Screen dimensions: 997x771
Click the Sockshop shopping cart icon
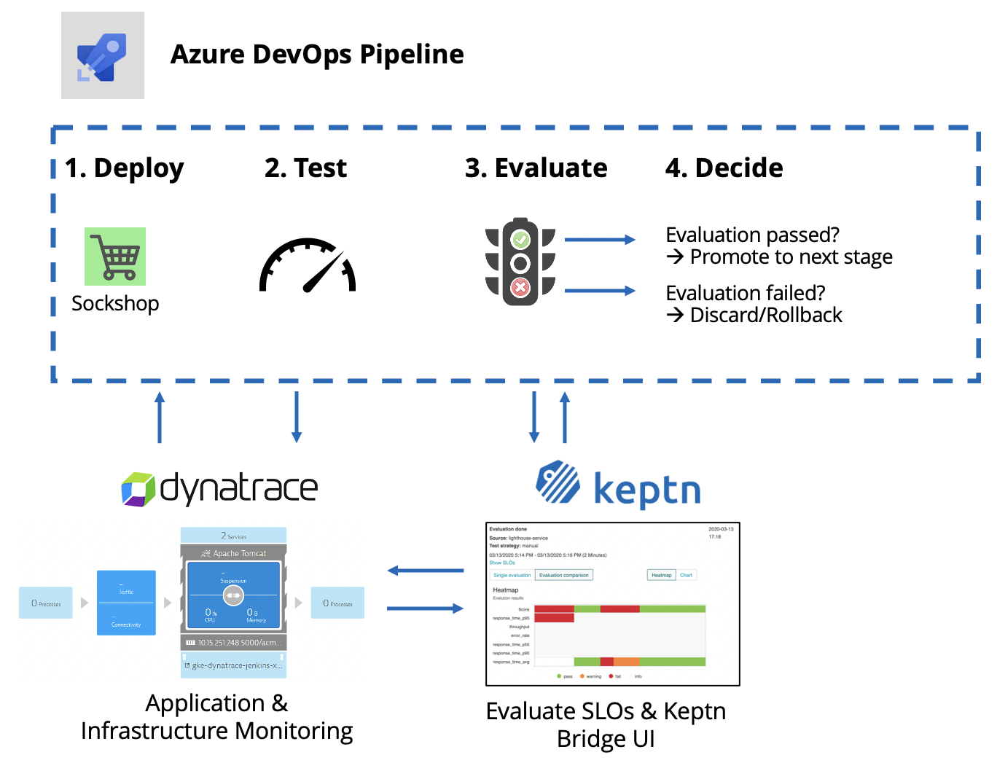[115, 257]
